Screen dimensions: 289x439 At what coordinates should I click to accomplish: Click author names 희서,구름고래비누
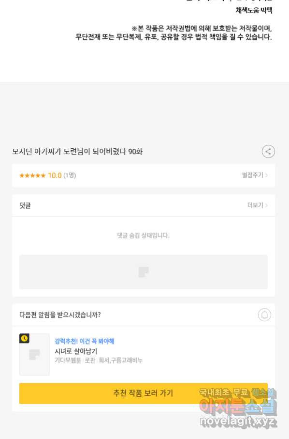(x=121, y=361)
